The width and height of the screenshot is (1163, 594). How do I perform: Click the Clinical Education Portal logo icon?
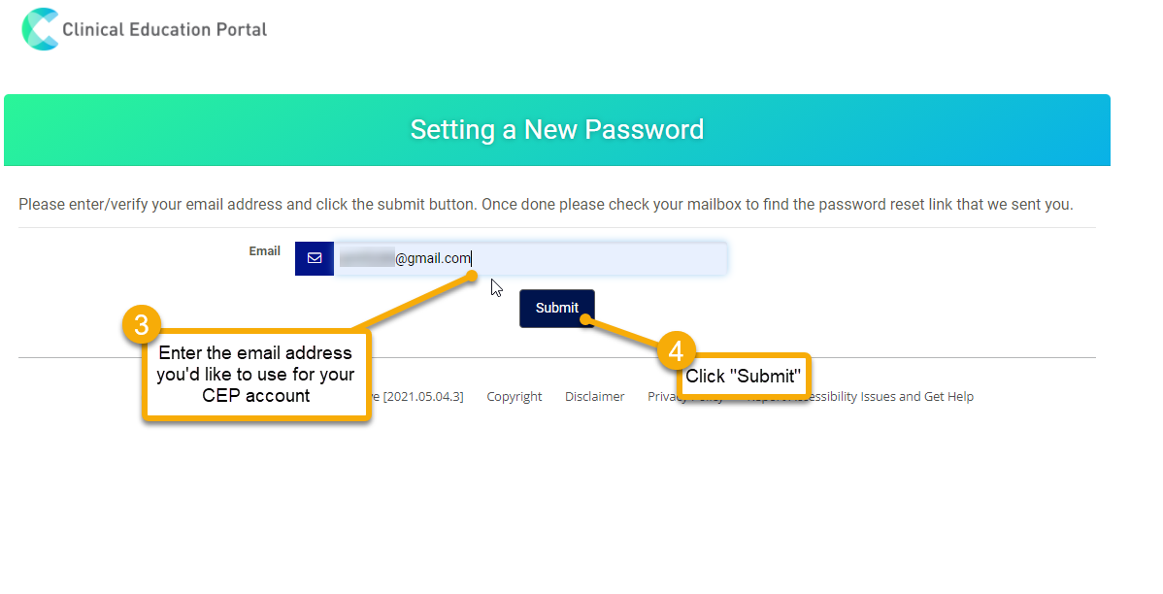tap(40, 29)
